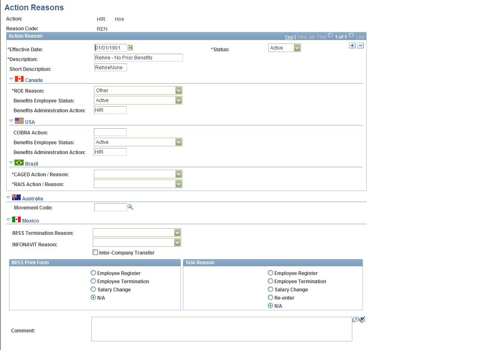Select Employee Register under SUA Reason
The image size is (479, 350).
270,273
